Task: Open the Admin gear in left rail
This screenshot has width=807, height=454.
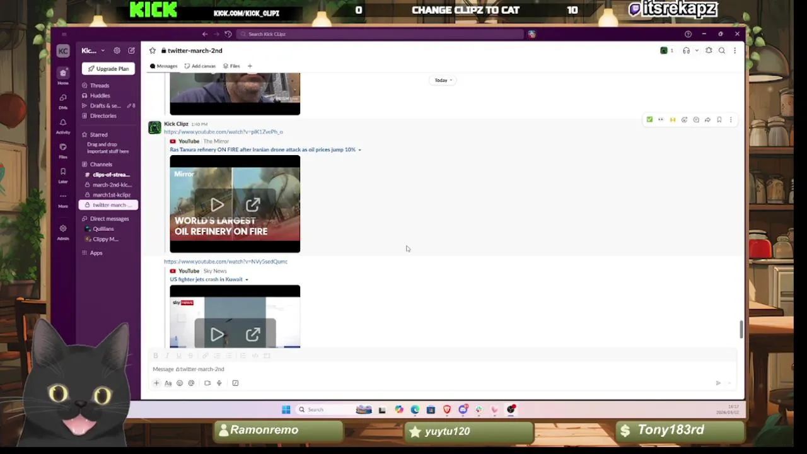Action: (63, 231)
